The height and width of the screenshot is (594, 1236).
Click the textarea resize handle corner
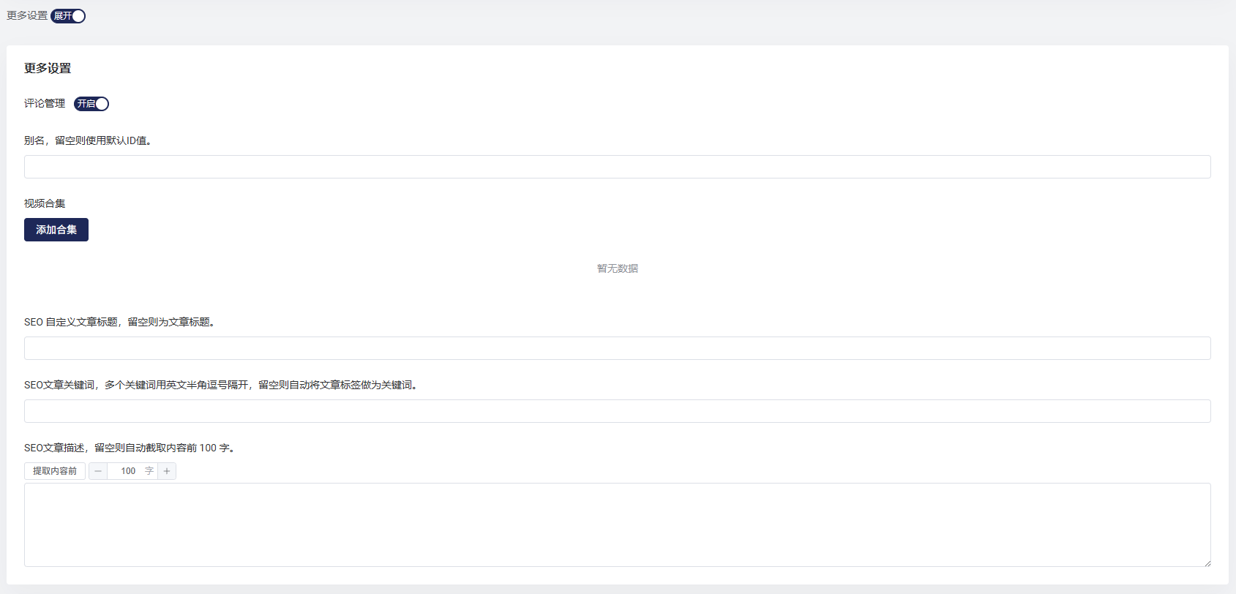pyautogui.click(x=1207, y=563)
